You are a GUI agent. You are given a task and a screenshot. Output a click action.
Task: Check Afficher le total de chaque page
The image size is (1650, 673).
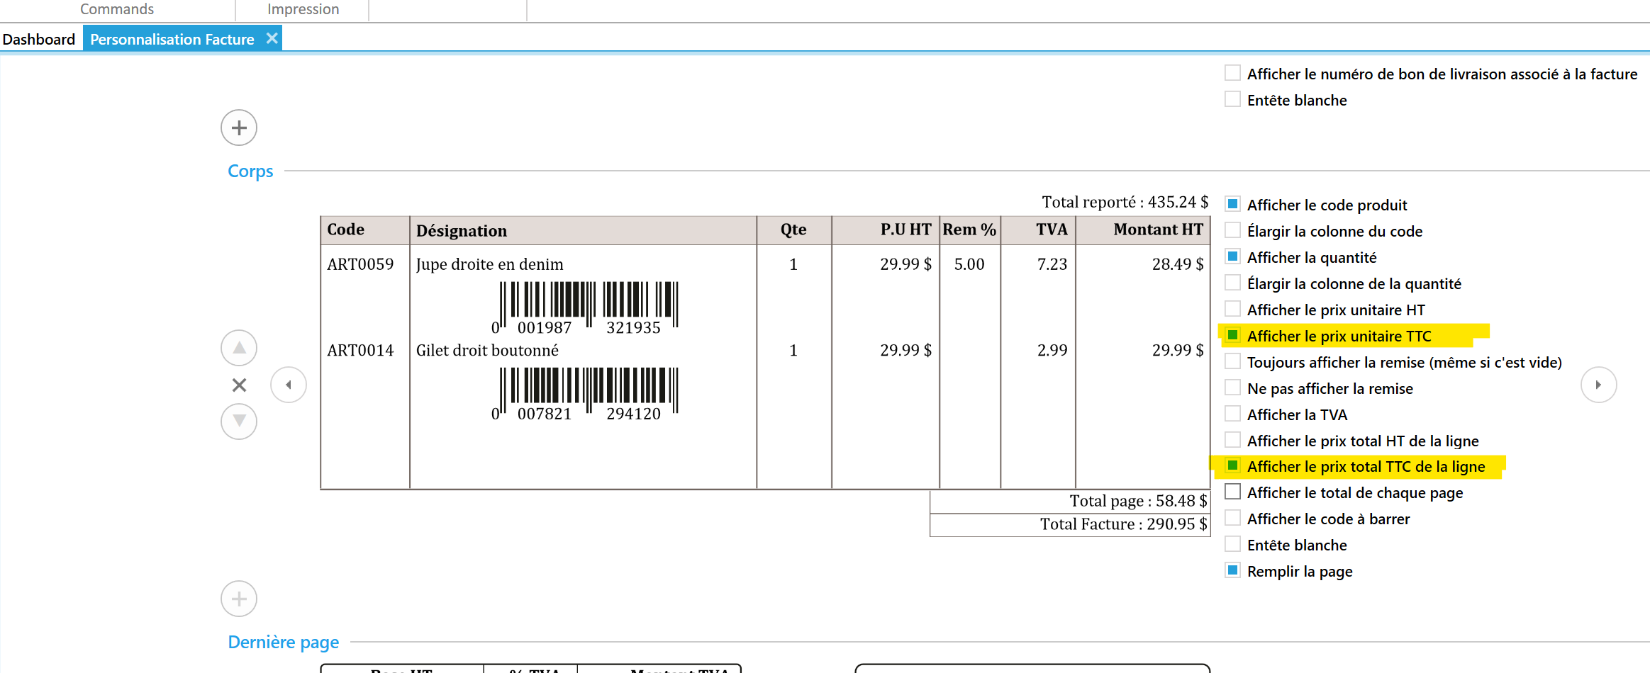click(x=1233, y=492)
